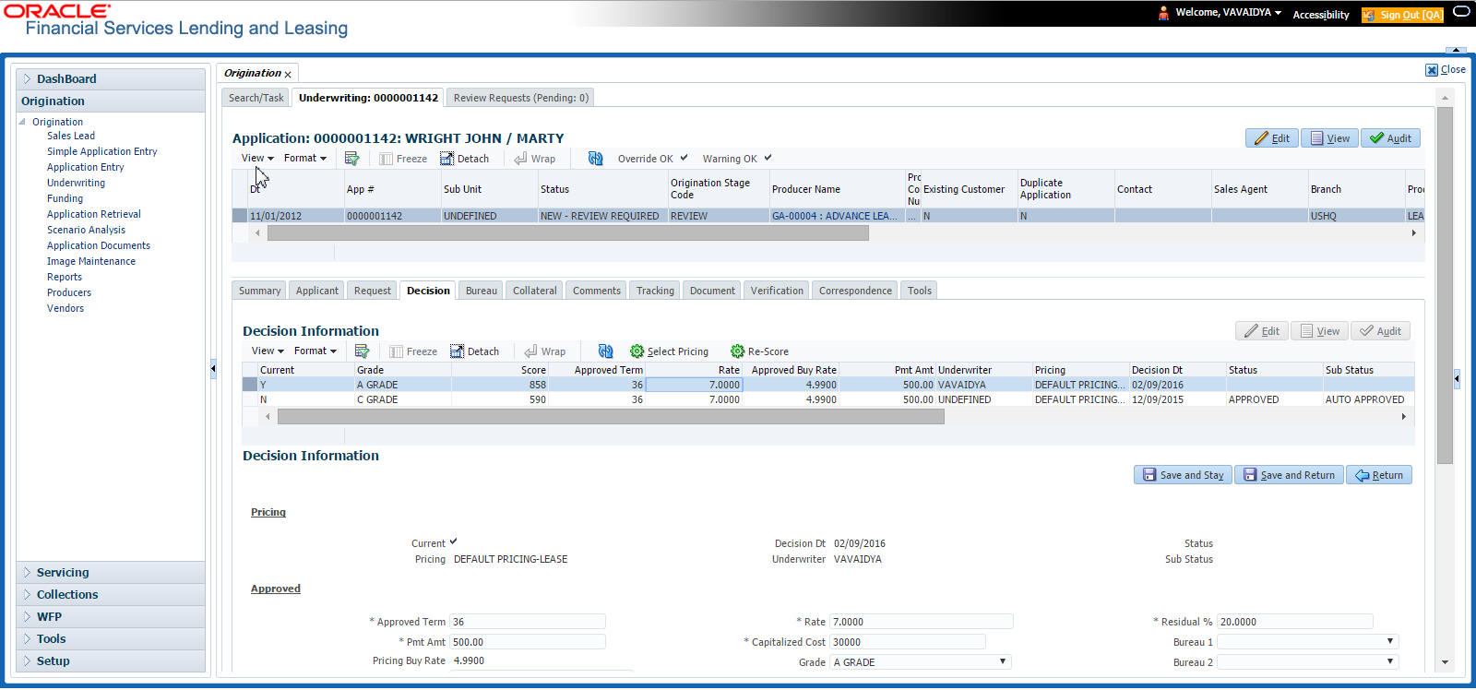1476x690 pixels.
Task: Expand the WFP section
Action: 111,617
